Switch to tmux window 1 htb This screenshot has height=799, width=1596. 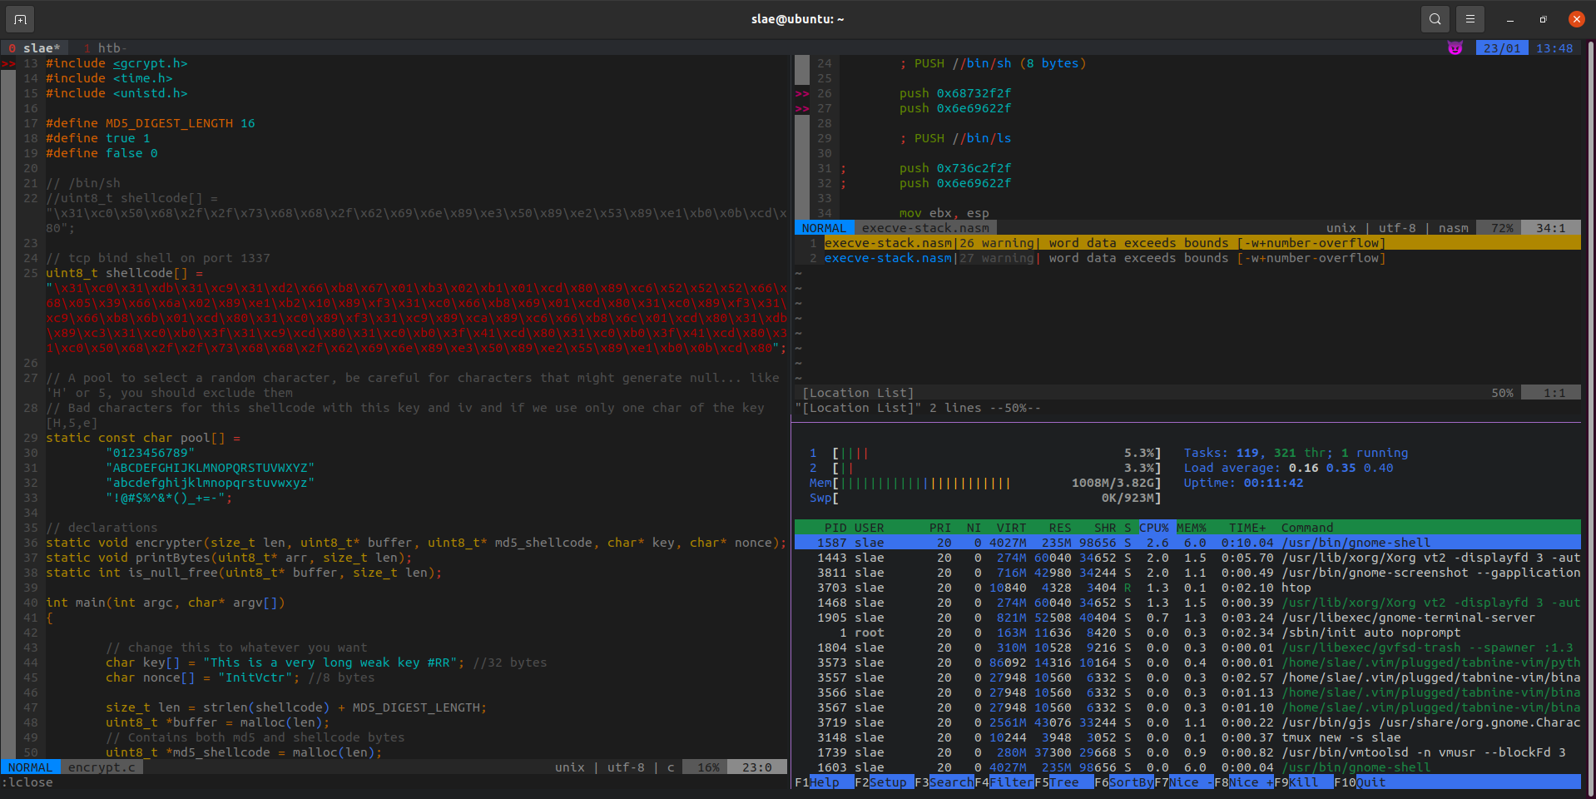[105, 48]
